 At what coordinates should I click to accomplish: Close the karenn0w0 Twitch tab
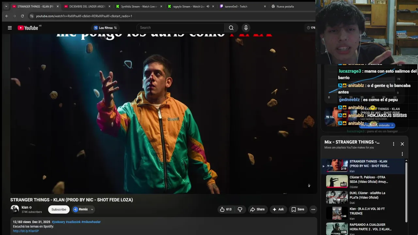tap(265, 7)
